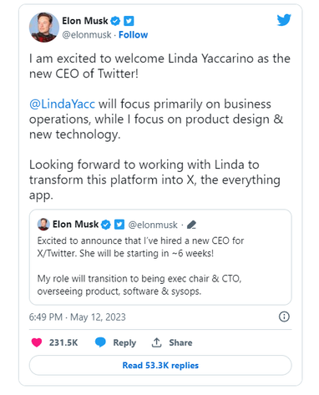Click the small avatar in the quoted tweet
The height and width of the screenshot is (395, 319).
click(x=43, y=225)
